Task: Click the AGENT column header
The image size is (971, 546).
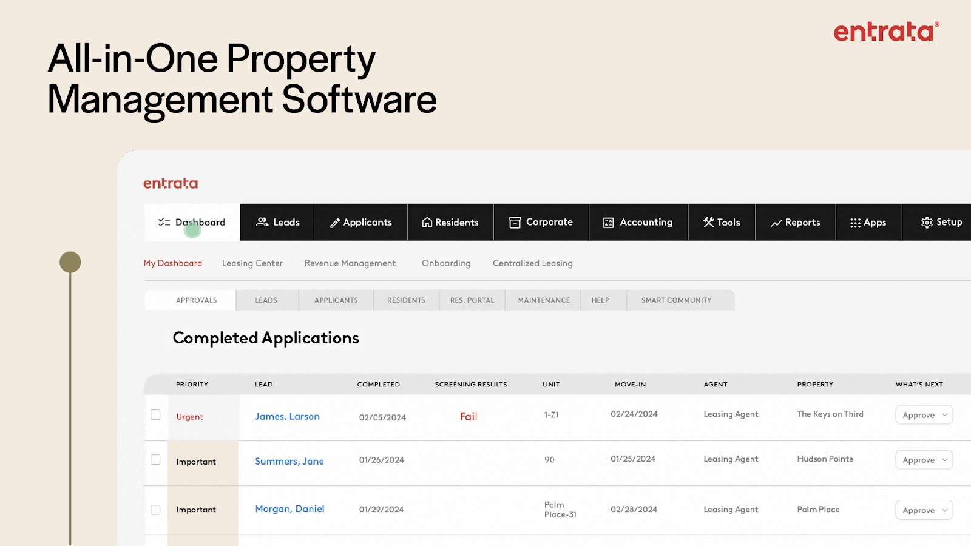Action: click(716, 384)
